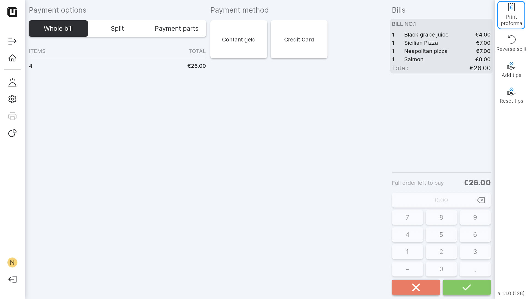This screenshot has height=299, width=528.
Task: Open the serving dish orders icon
Action: point(12,83)
